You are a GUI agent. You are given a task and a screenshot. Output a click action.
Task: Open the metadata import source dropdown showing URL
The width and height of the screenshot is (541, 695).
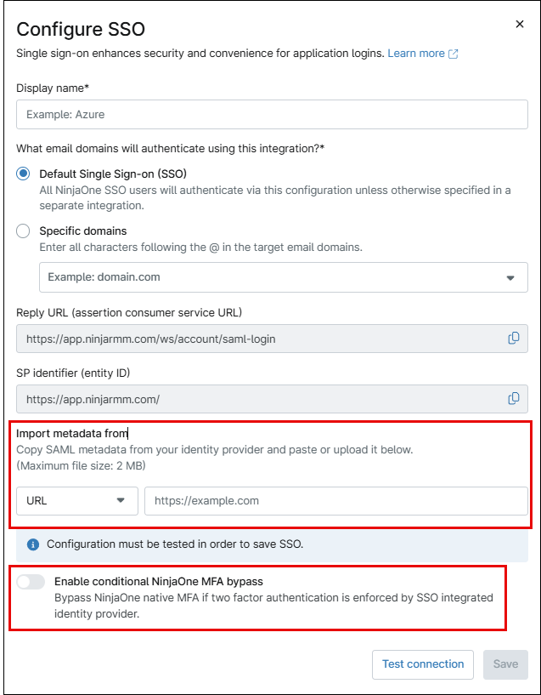coord(76,501)
